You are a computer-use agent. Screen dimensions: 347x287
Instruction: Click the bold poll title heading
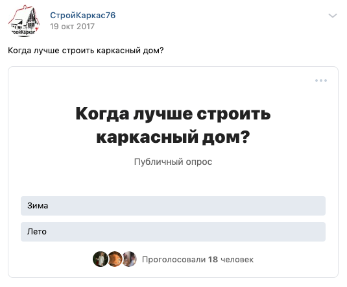coord(173,125)
